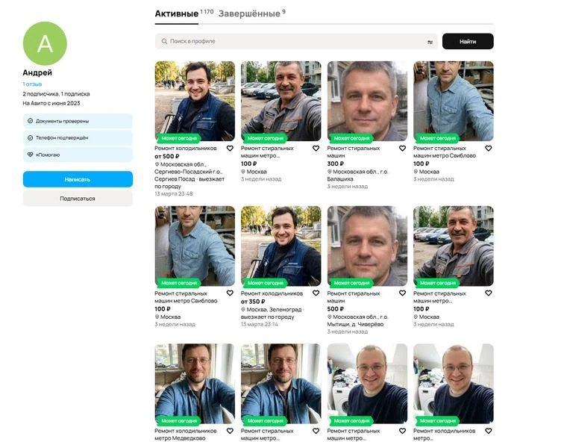Open the Ремонт холодильников title priced от 350 ₽
Viewport: 567px width, 442px height.
(x=272, y=293)
